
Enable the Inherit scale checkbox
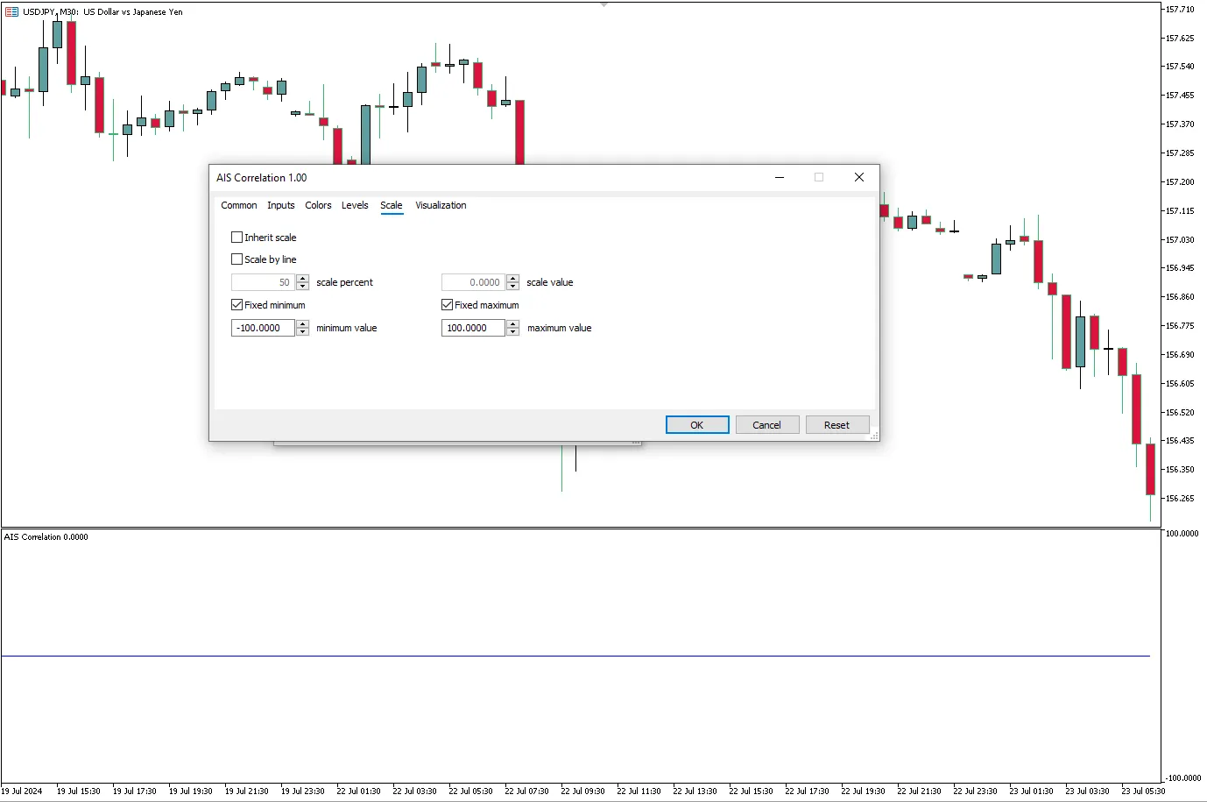236,237
